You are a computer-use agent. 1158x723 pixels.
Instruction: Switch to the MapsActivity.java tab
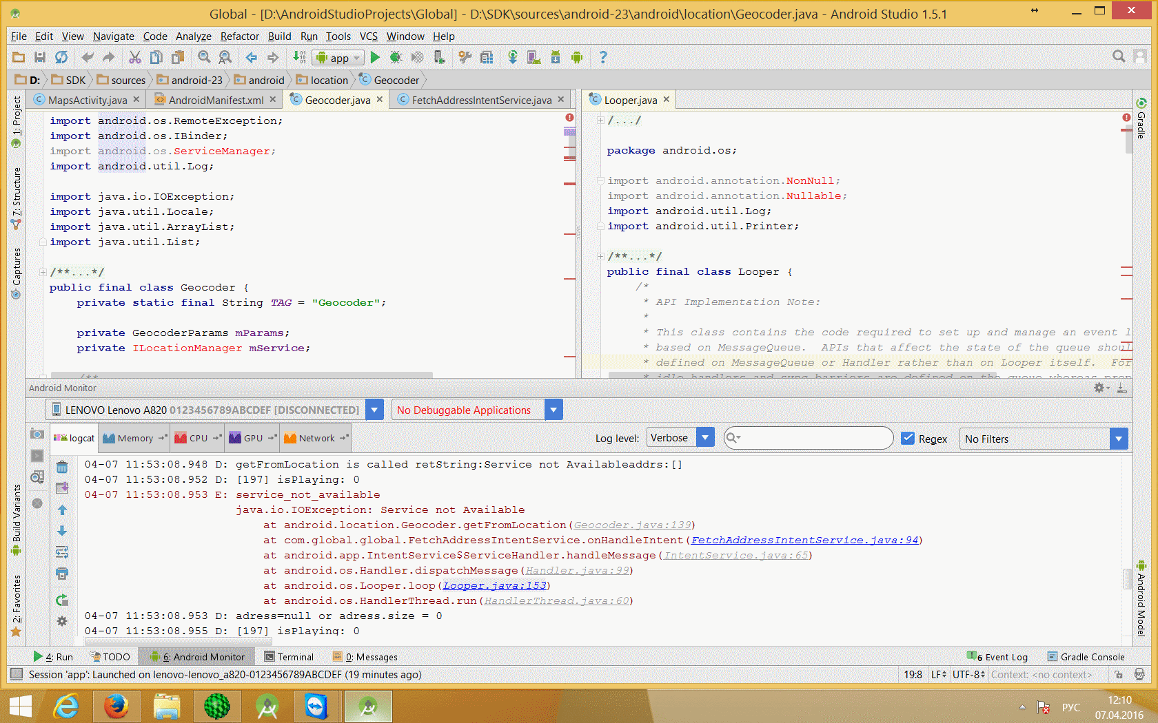[x=87, y=100]
